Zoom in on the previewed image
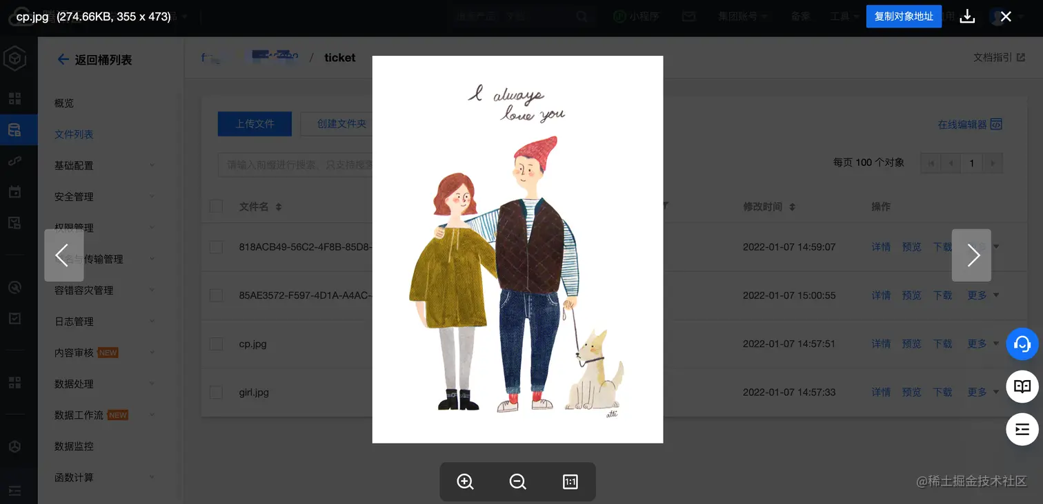The image size is (1043, 504). tap(466, 482)
